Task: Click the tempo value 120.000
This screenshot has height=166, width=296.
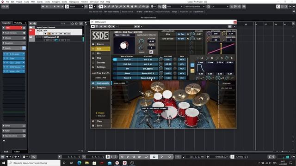Action: 240,157
